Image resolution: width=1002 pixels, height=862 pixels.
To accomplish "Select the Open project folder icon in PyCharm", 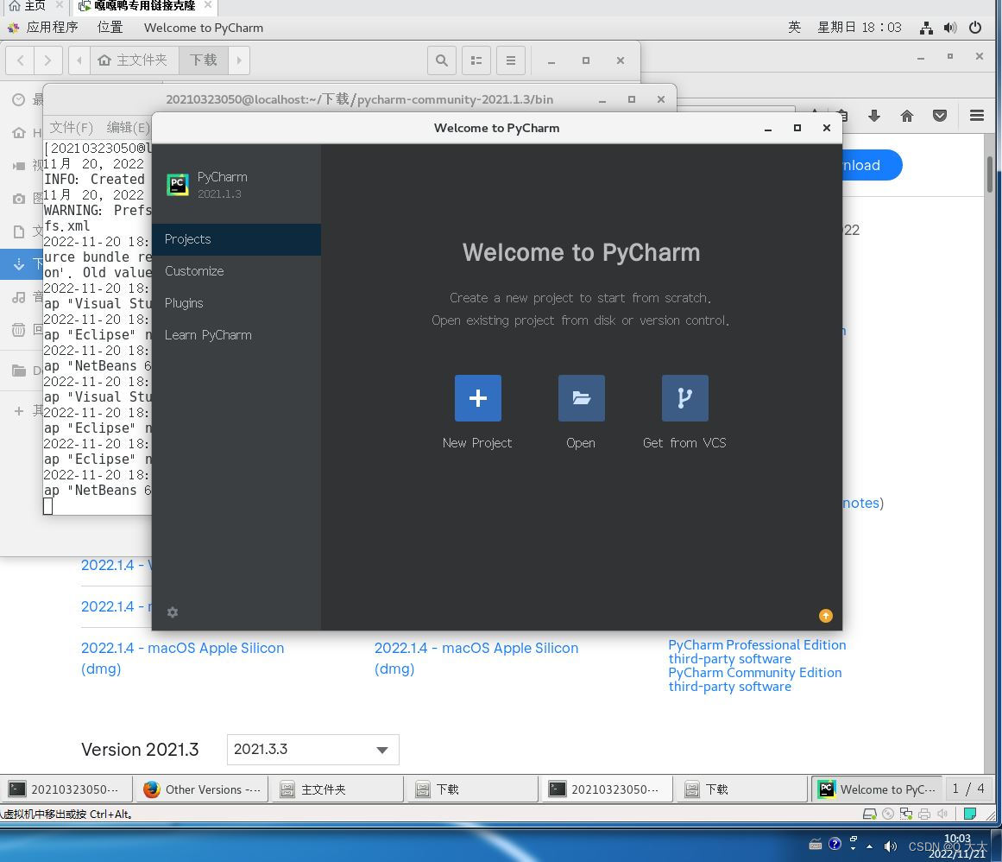I will pyautogui.click(x=581, y=398).
